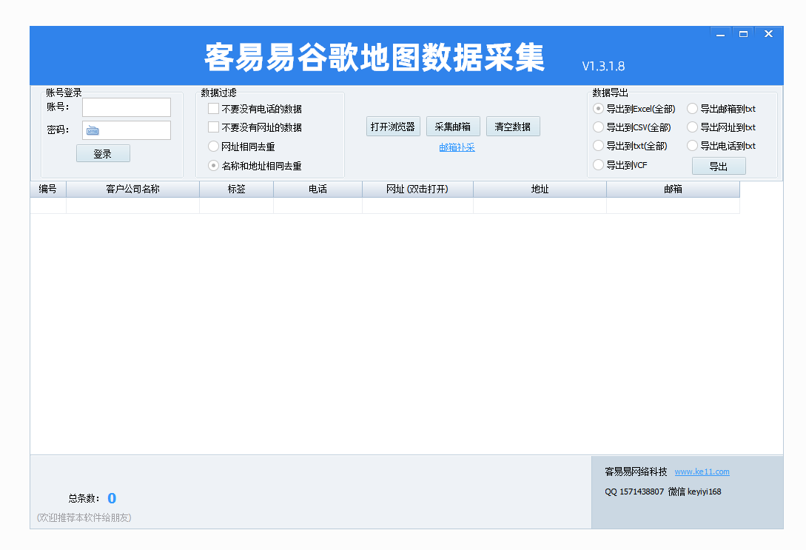Click the 编号 column header
This screenshot has width=806, height=550.
tap(48, 190)
